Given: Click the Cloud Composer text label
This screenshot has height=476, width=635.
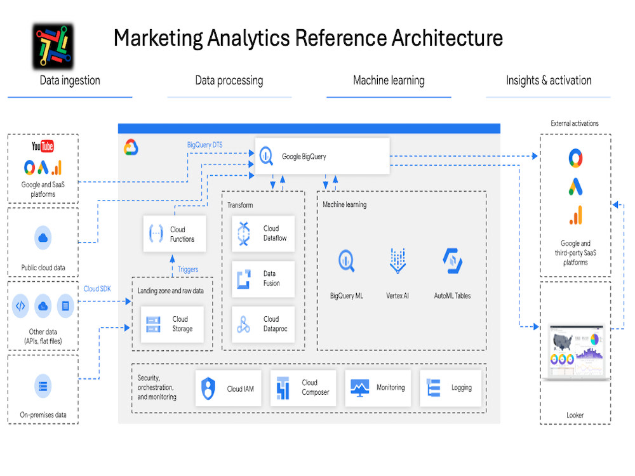Looking at the screenshot, I should [x=315, y=387].
